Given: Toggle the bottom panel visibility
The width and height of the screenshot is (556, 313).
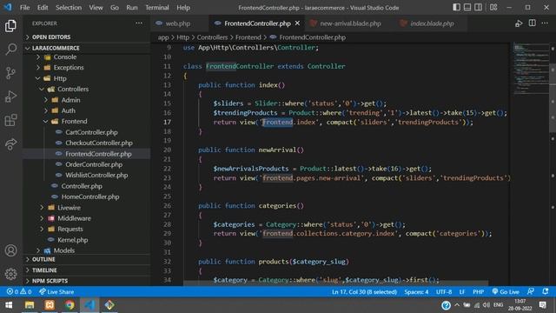Looking at the screenshot, I should click(x=467, y=7).
